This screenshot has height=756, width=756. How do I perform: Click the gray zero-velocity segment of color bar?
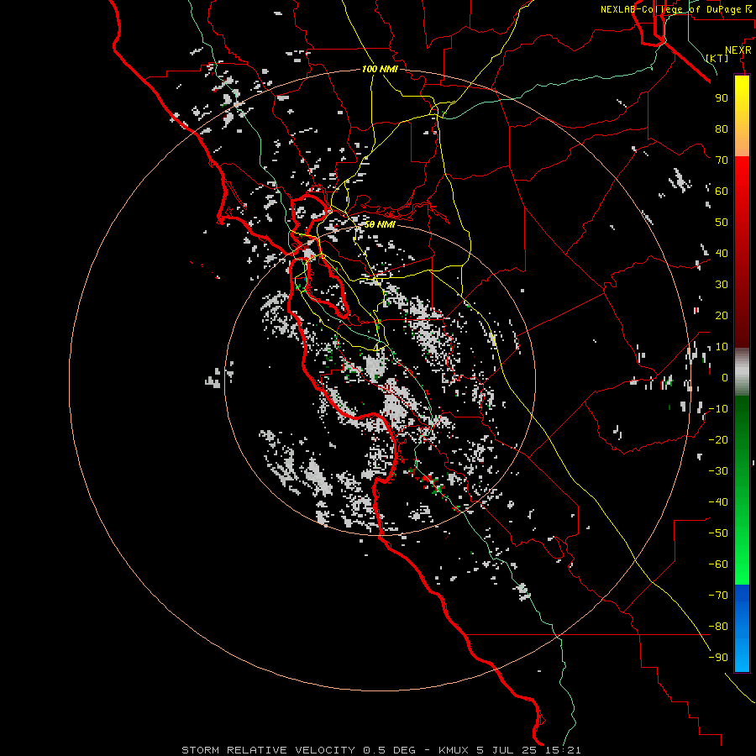742,372
